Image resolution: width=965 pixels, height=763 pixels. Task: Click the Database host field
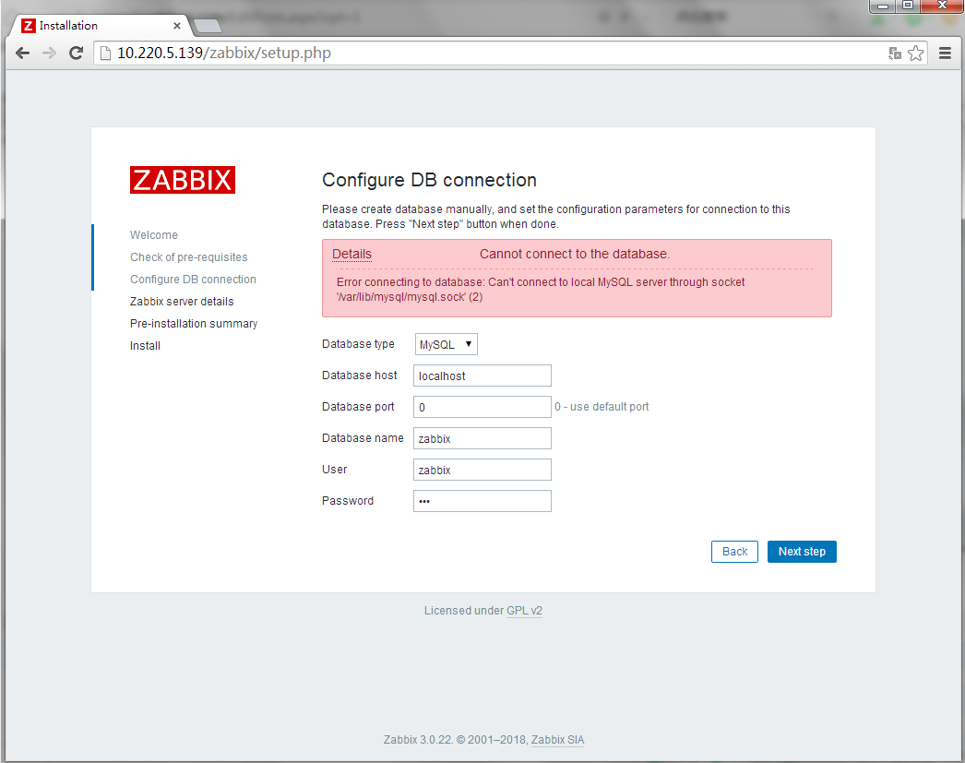pos(482,376)
